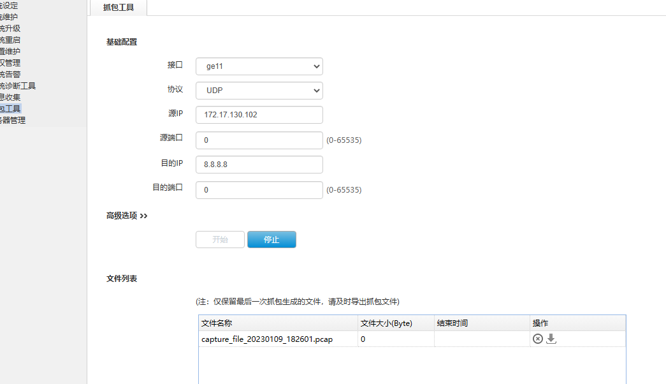666x384 pixels.
Task: Open the 息收集 sidebar item
Action: [x=10, y=98]
